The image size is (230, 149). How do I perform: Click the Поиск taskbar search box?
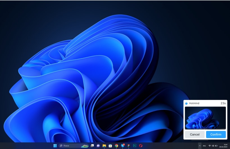coord(74,146)
